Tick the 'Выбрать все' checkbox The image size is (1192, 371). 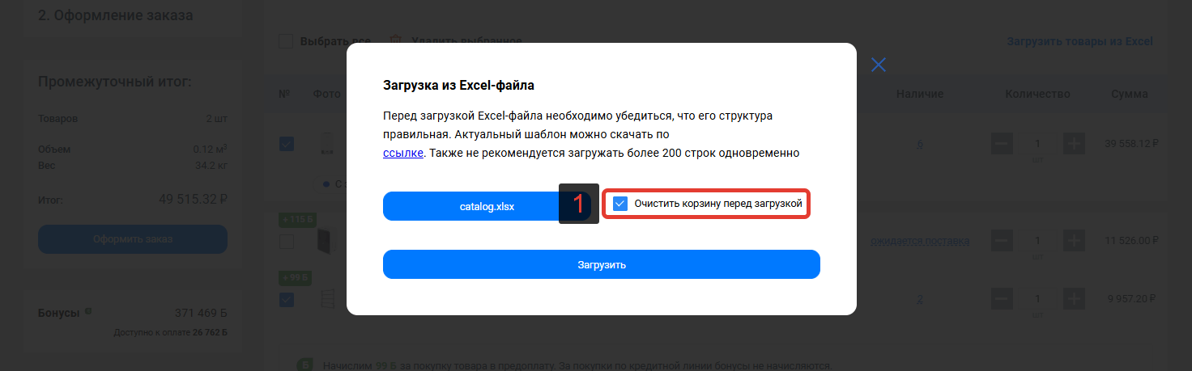point(286,41)
